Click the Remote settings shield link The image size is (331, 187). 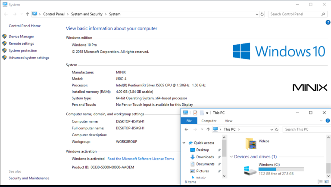pyautogui.click(x=21, y=43)
